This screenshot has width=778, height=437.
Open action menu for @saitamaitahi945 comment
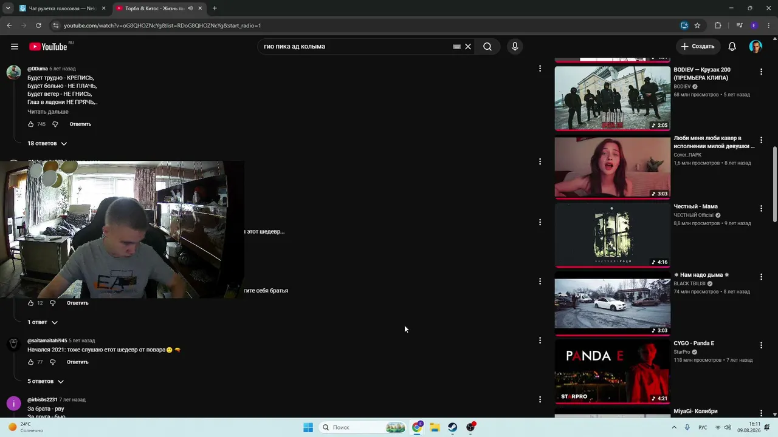(x=540, y=340)
